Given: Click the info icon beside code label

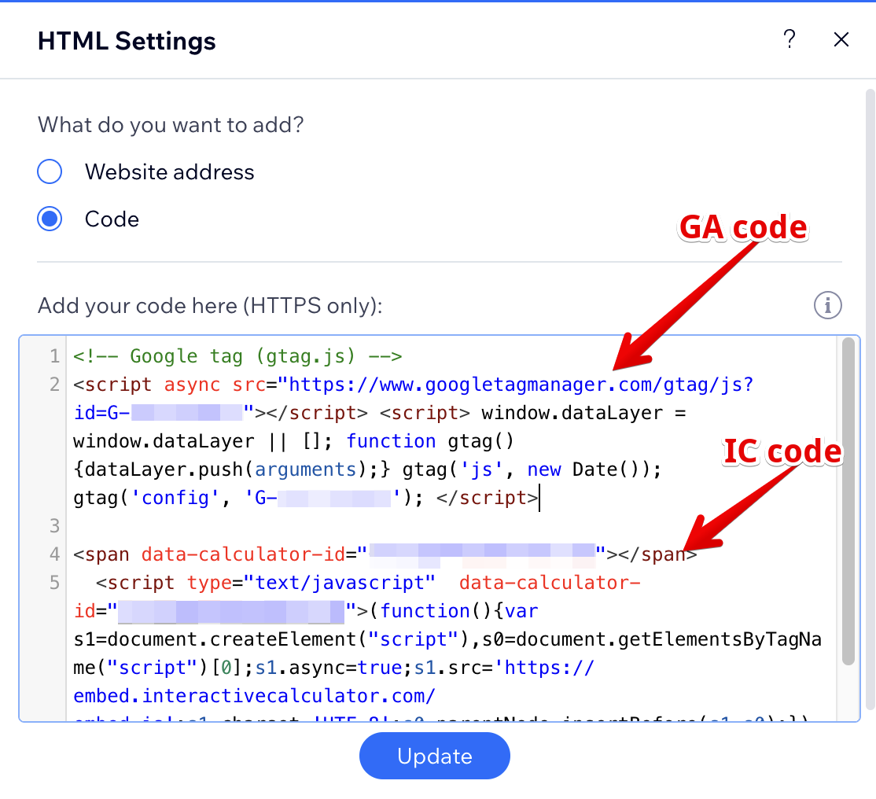Looking at the screenshot, I should point(827,304).
